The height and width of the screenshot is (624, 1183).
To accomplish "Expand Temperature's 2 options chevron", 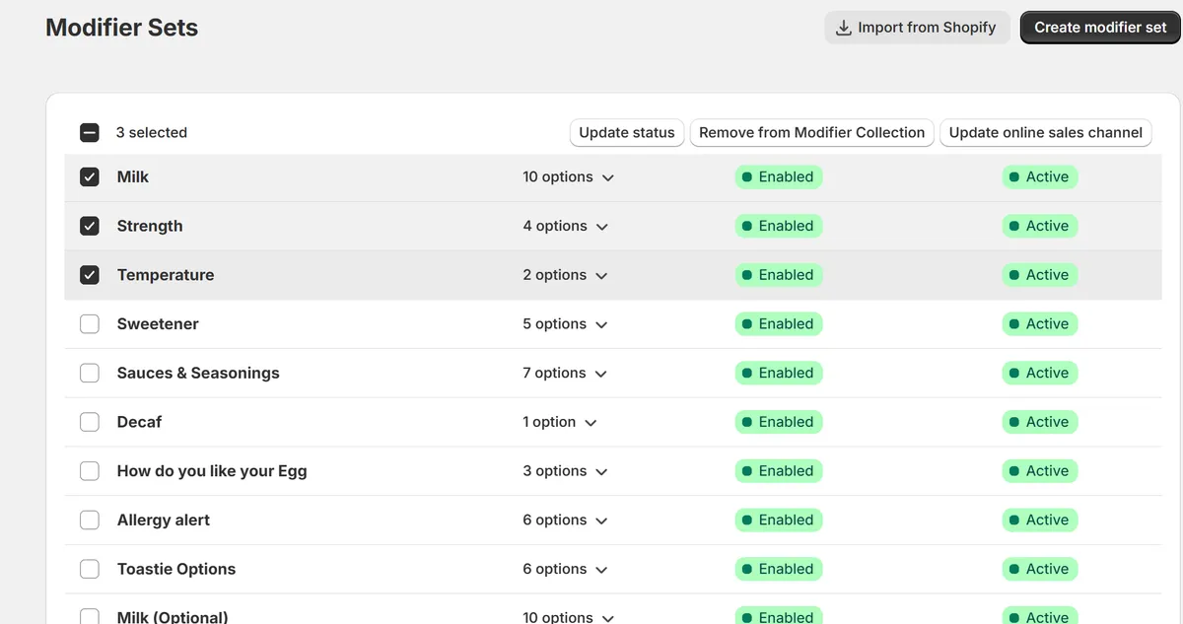I will [x=601, y=276].
